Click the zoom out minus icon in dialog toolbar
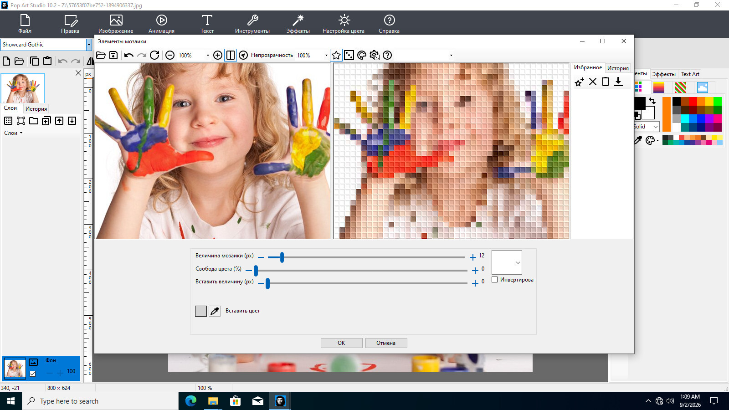The height and width of the screenshot is (410, 729). pyautogui.click(x=170, y=55)
